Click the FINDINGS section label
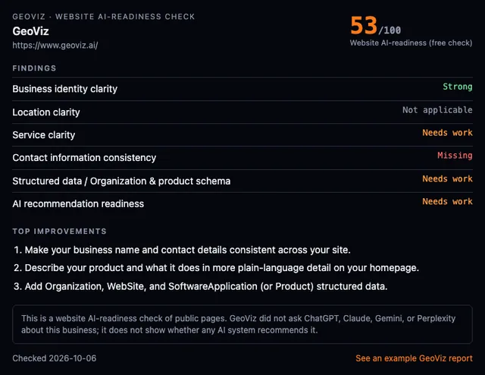The height and width of the screenshot is (375, 485). point(34,68)
